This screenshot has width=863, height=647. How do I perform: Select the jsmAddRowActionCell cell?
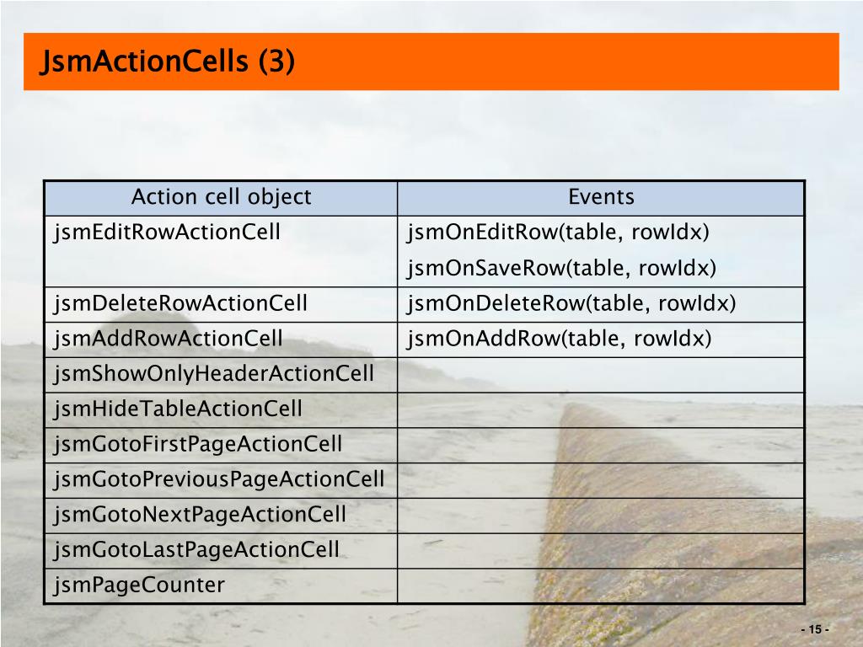[x=169, y=339]
